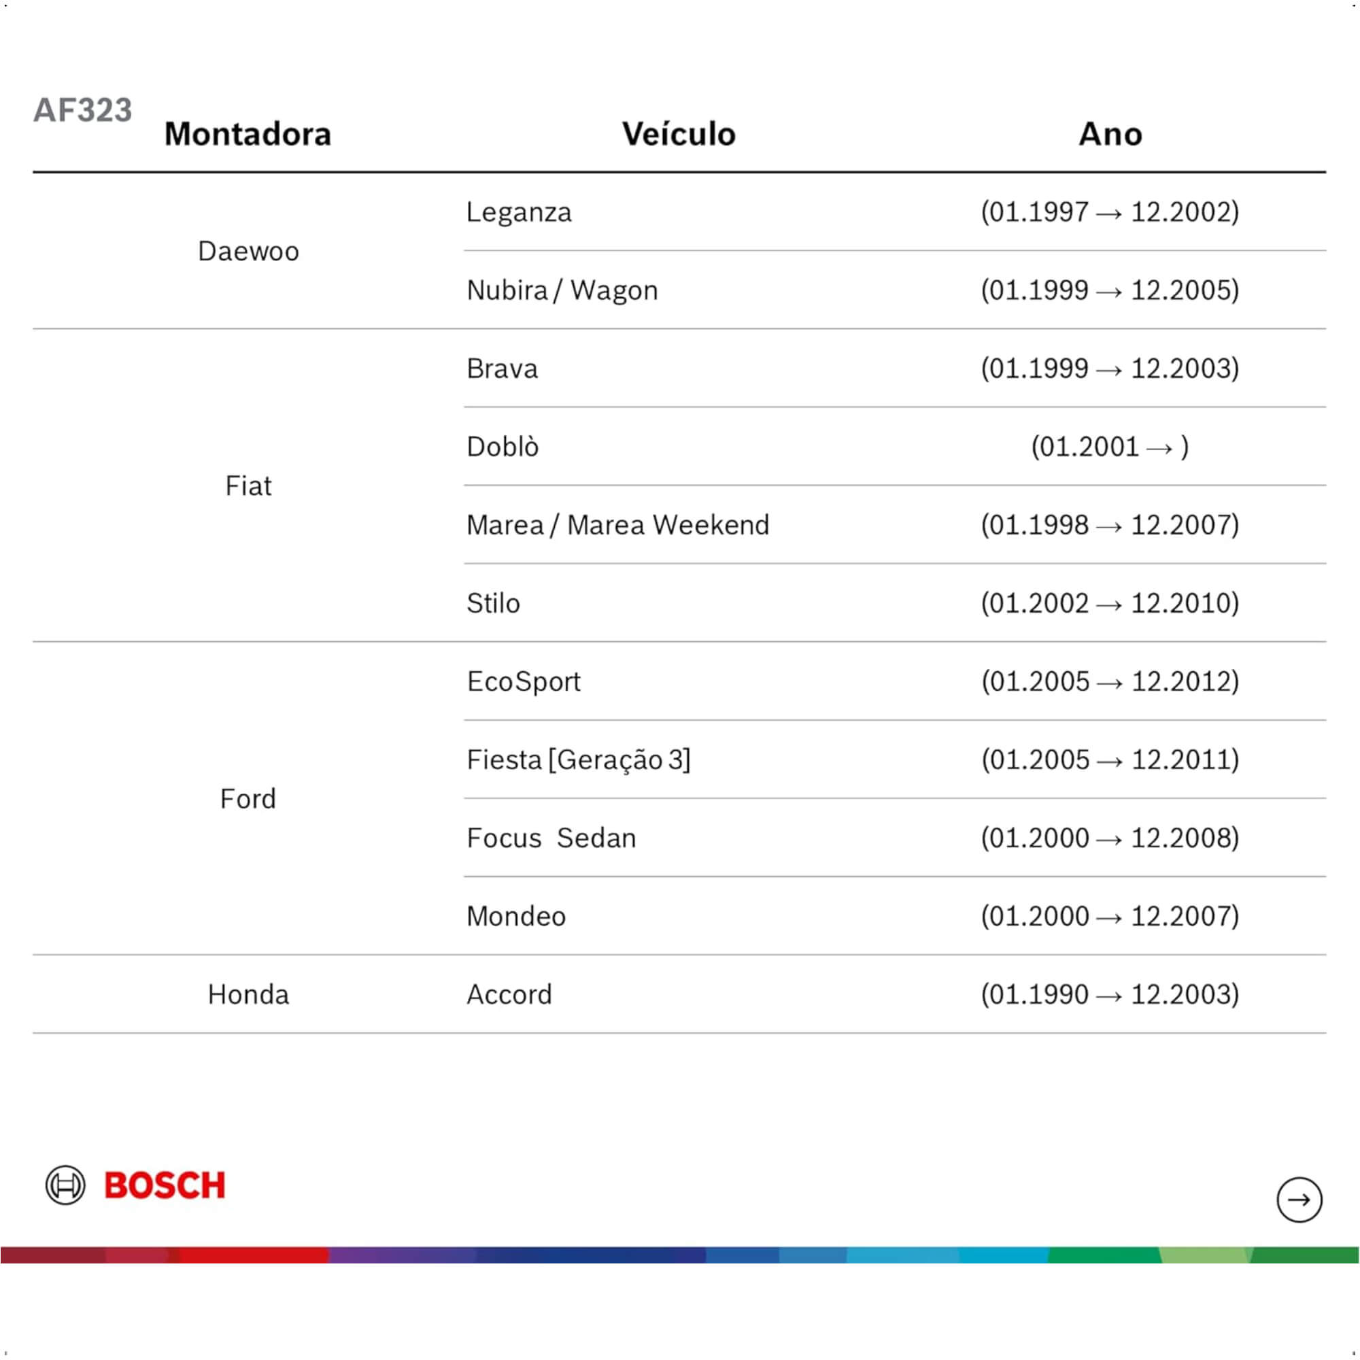Click the Brava vehicle entry

pos(502,368)
